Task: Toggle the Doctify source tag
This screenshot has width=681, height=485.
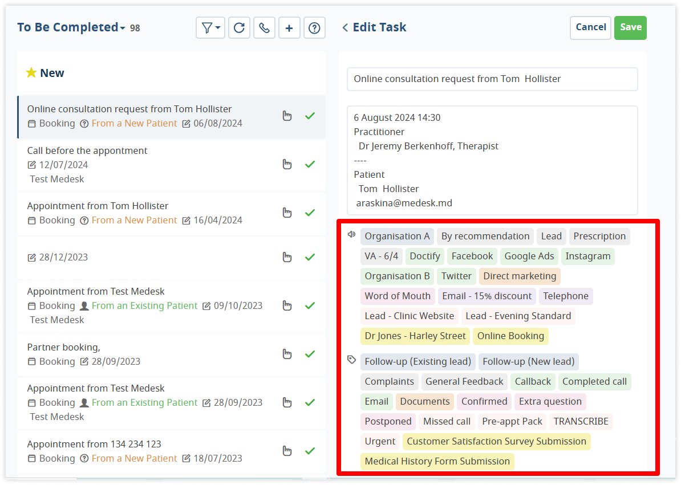Action: 425,256
